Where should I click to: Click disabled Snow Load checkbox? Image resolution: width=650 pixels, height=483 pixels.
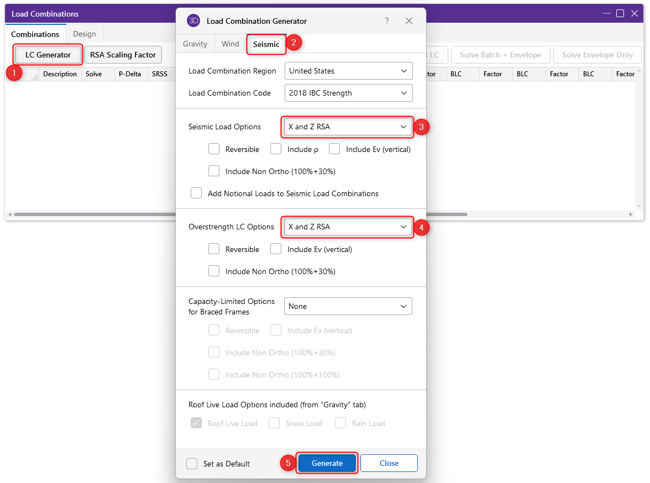tap(274, 423)
